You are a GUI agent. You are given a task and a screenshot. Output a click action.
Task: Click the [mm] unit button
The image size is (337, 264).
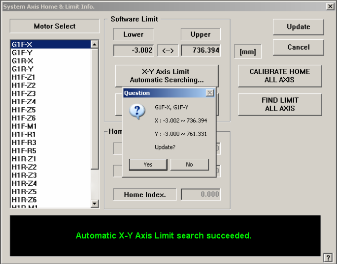coord(248,52)
